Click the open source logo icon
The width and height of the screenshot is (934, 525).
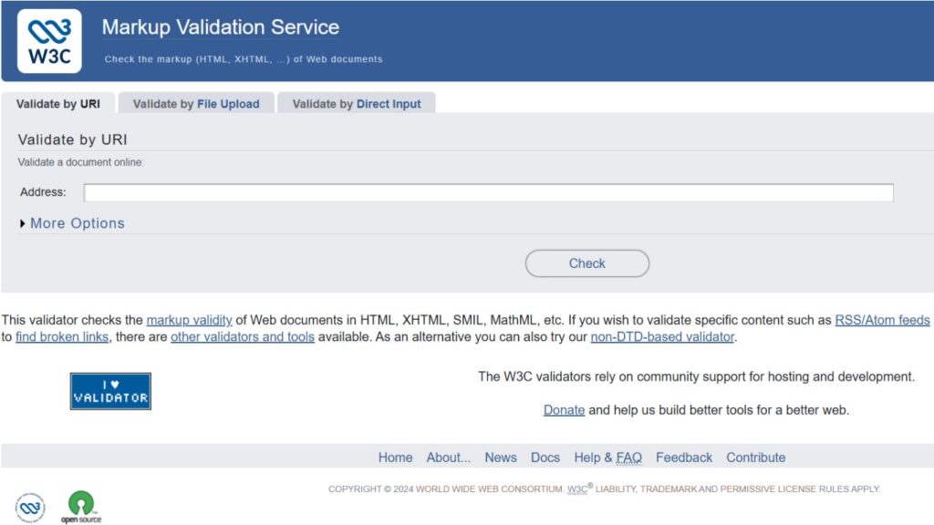pos(81,507)
